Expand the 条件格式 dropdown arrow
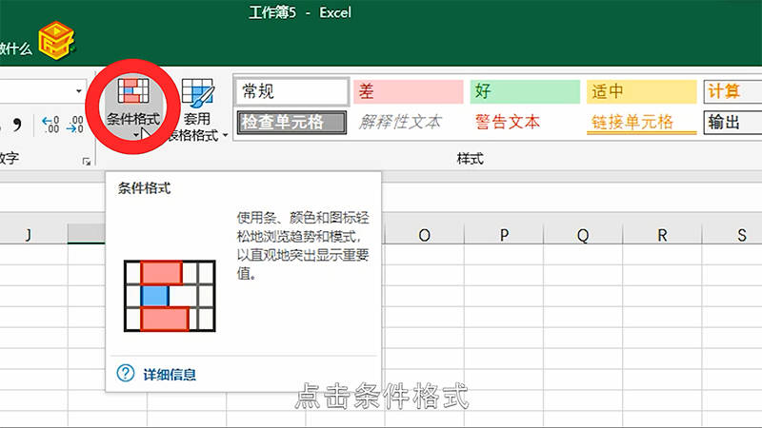762x428 pixels. (x=136, y=136)
